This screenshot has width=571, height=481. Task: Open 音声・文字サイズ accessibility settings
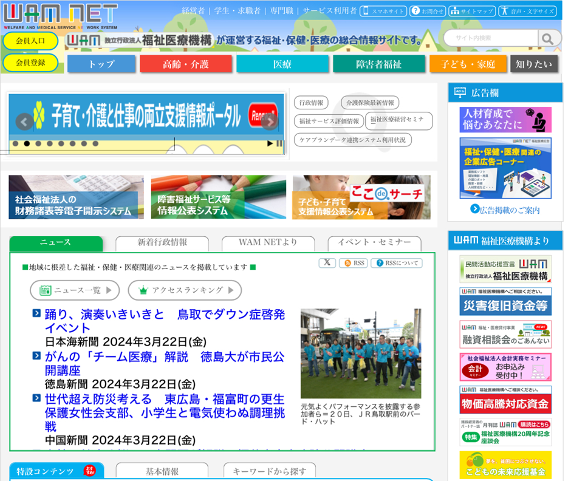click(527, 11)
